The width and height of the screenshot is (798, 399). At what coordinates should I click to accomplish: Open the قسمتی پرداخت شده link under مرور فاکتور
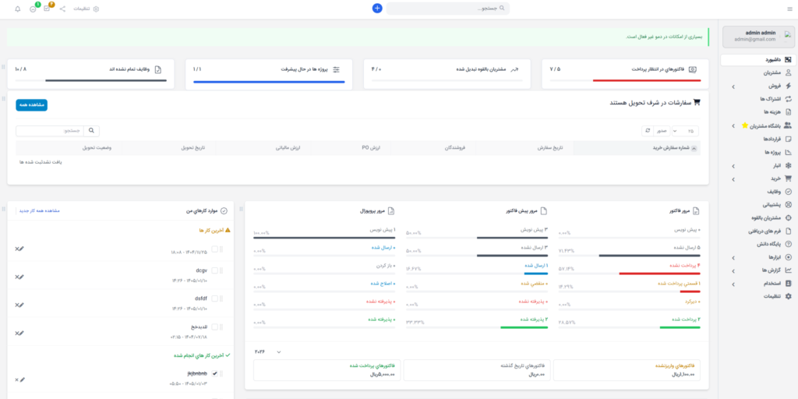[679, 283]
